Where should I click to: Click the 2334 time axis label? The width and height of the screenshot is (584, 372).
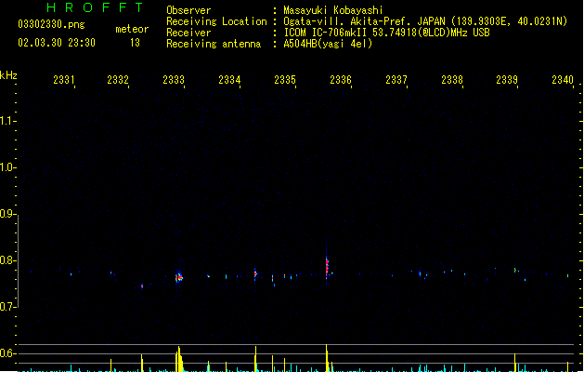tap(229, 79)
